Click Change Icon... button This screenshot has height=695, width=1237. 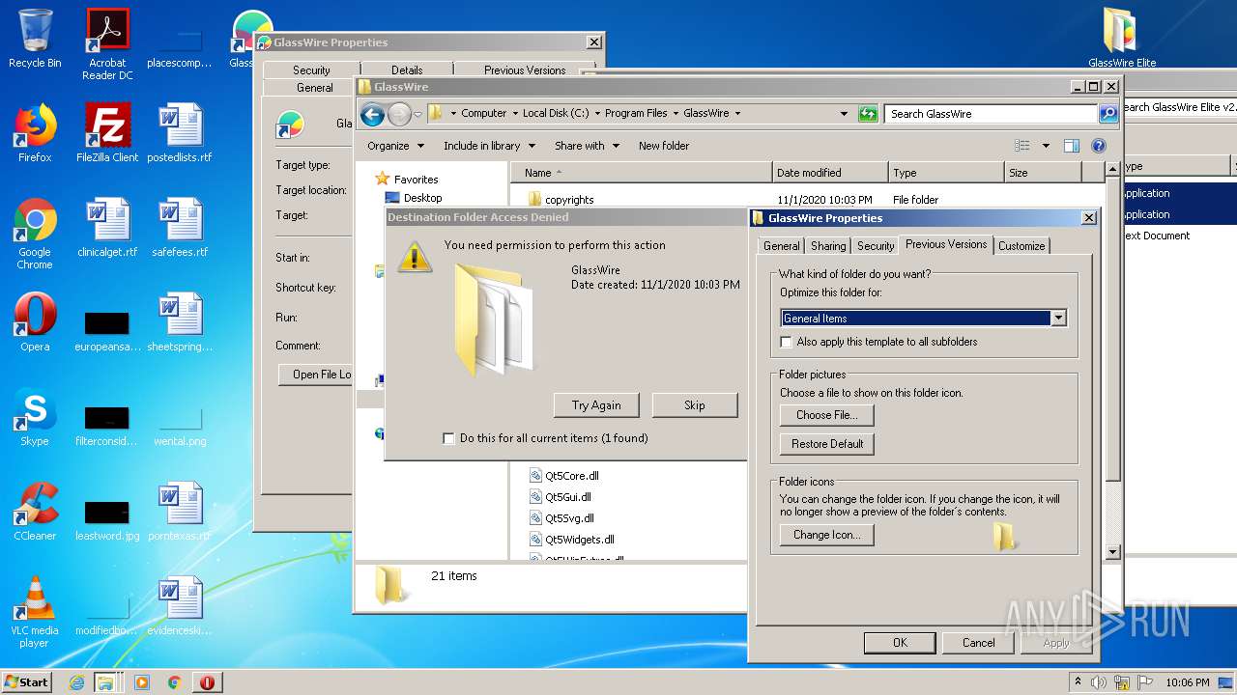click(827, 535)
